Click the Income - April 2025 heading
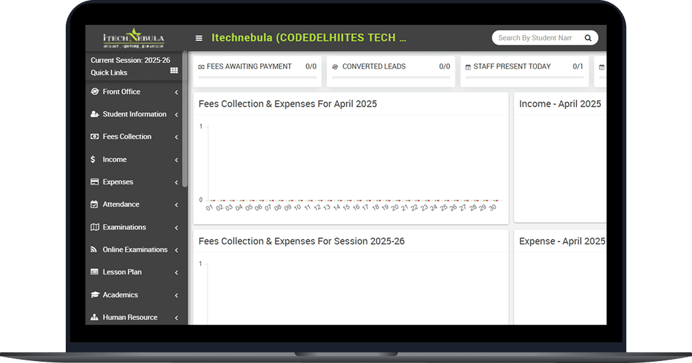 click(x=560, y=103)
